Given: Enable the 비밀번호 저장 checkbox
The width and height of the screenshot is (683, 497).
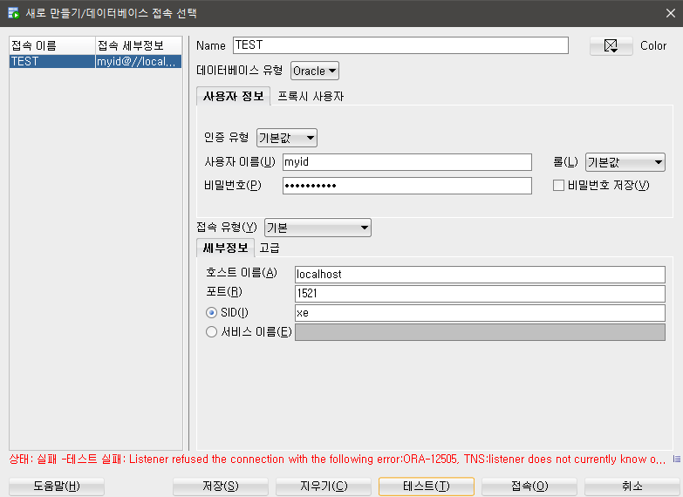Looking at the screenshot, I should point(558,185).
